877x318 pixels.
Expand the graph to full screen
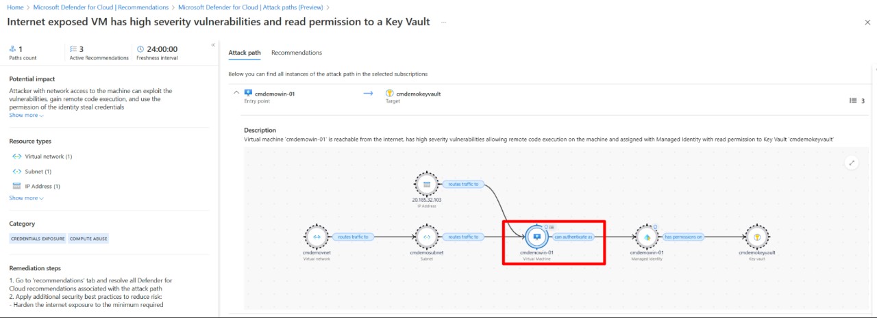852,162
